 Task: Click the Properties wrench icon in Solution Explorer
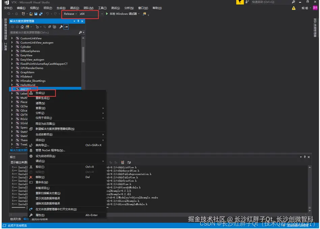pos(61,27)
